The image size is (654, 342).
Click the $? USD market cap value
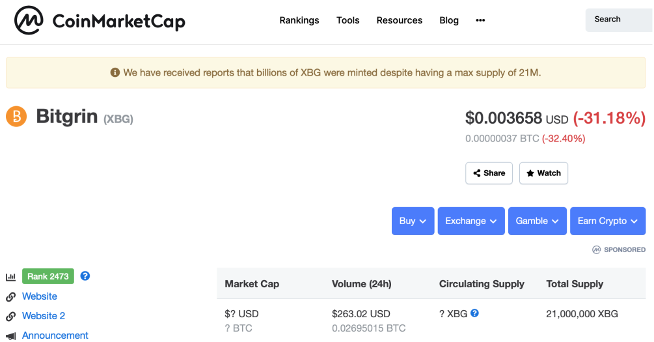coord(241,313)
